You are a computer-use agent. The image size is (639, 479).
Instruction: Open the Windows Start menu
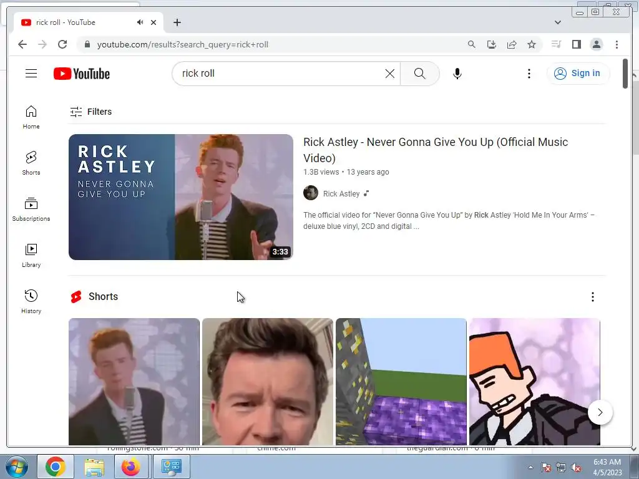[x=17, y=467]
